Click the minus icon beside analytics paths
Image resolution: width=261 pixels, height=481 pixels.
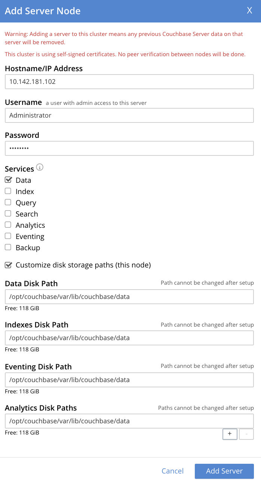(x=246, y=434)
